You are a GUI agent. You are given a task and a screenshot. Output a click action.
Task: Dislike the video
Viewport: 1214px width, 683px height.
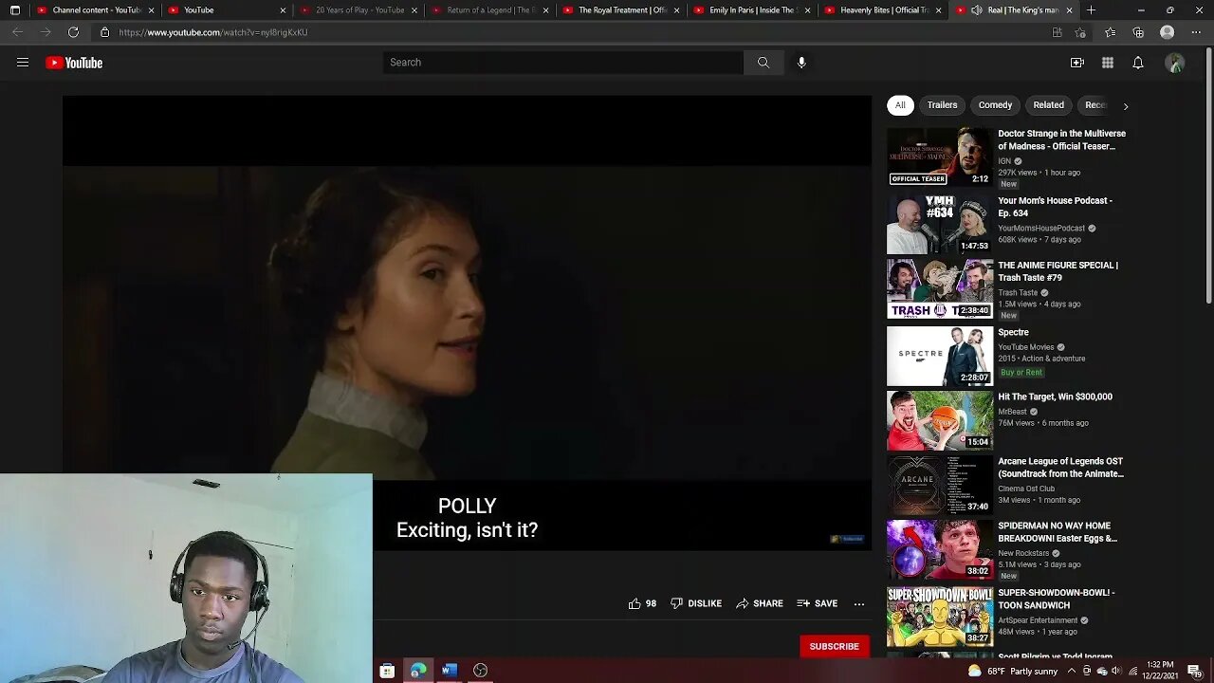coord(696,603)
